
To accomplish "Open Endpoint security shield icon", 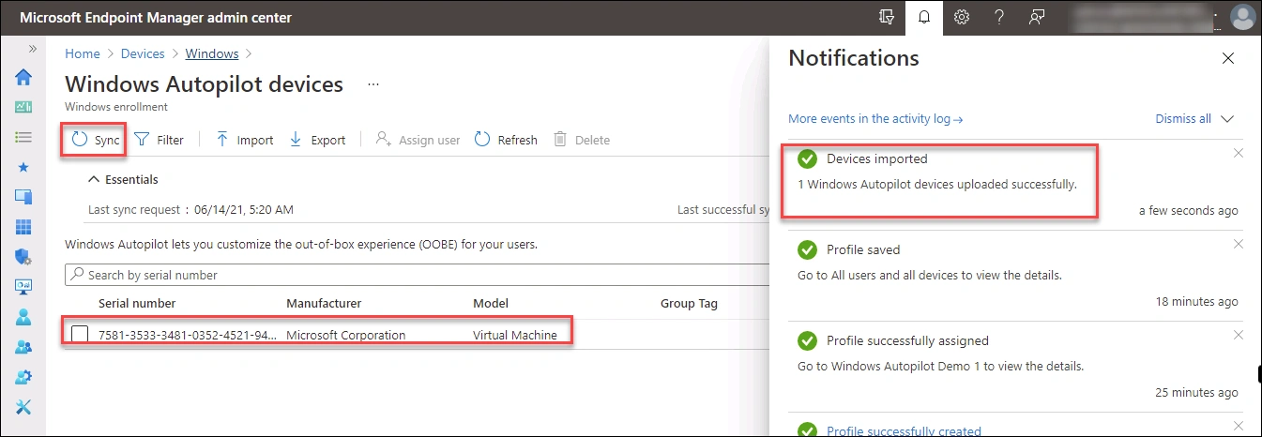I will (23, 257).
